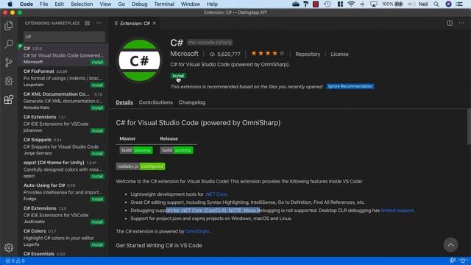Click the Master build passing badge
Image resolution: width=471 pixels, height=265 pixels.
tap(136, 150)
